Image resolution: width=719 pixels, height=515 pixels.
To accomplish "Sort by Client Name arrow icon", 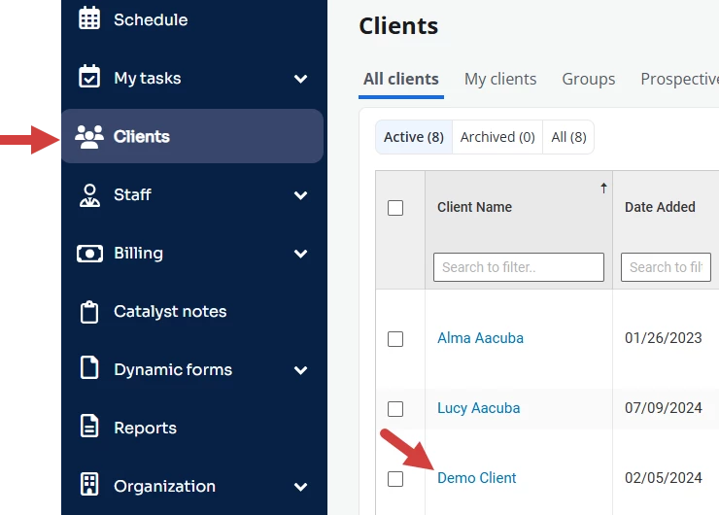I will pyautogui.click(x=603, y=188).
